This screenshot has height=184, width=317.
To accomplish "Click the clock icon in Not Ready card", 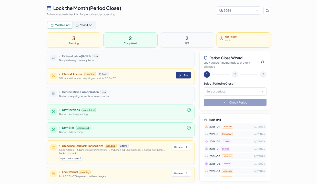I will click(x=221, y=38).
